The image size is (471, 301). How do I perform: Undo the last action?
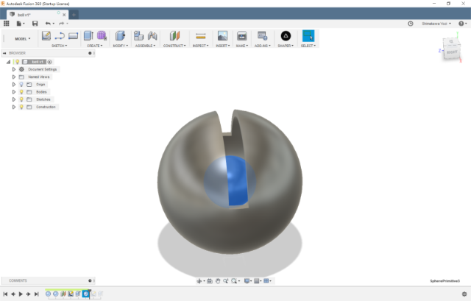pyautogui.click(x=49, y=24)
